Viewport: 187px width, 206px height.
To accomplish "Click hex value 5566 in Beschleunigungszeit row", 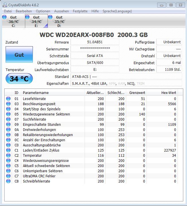I will pos(172,104).
